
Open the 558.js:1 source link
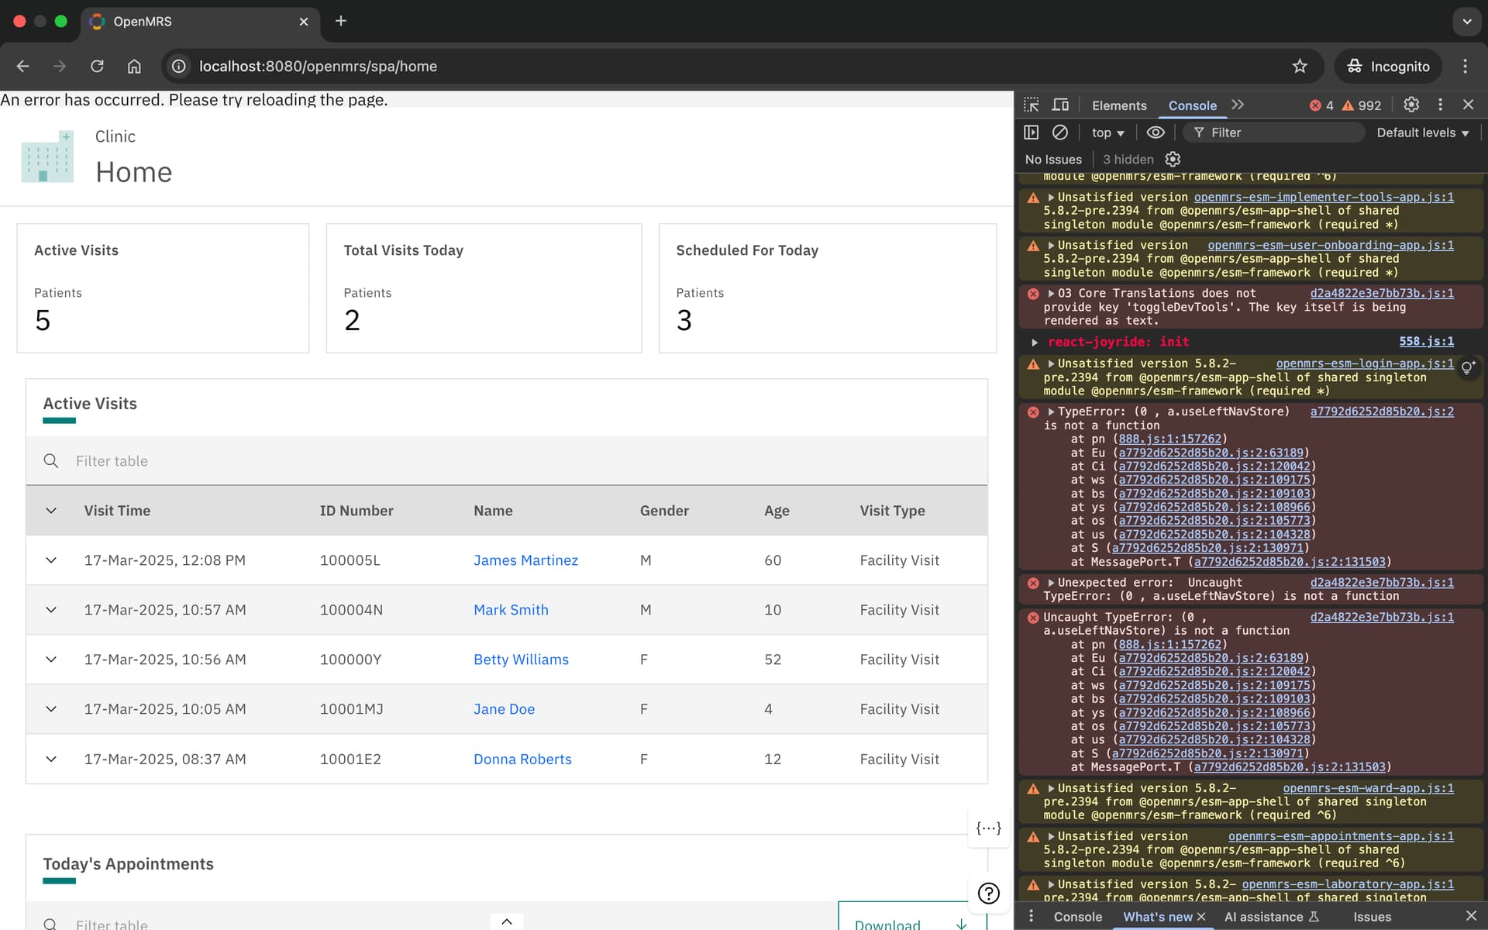[x=1426, y=341]
